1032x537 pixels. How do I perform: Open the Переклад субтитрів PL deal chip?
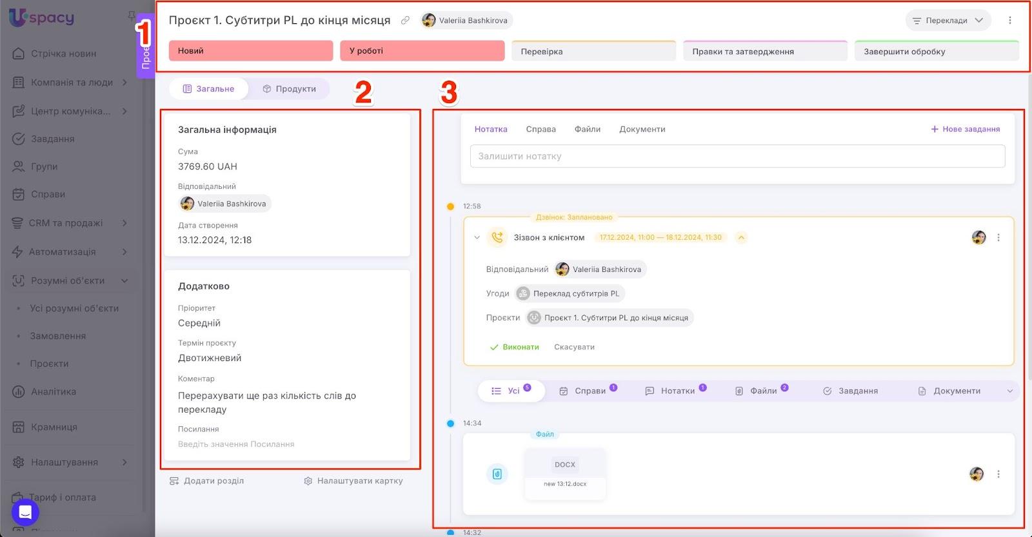pos(570,293)
